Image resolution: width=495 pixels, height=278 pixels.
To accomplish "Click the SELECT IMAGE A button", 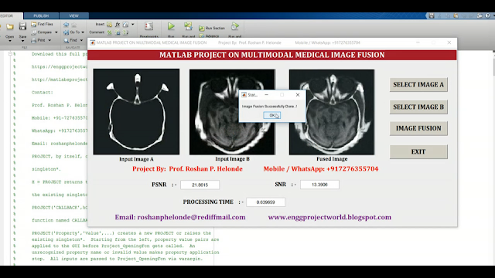I will click(x=418, y=84).
